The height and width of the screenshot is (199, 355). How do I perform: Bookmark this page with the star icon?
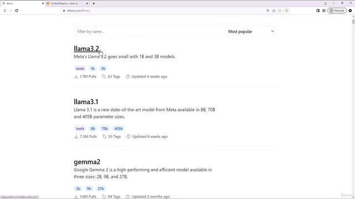coord(280,11)
